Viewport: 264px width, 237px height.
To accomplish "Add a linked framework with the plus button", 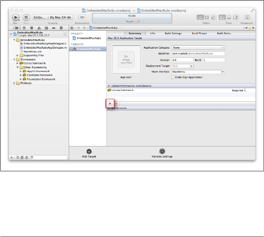I will [110, 104].
